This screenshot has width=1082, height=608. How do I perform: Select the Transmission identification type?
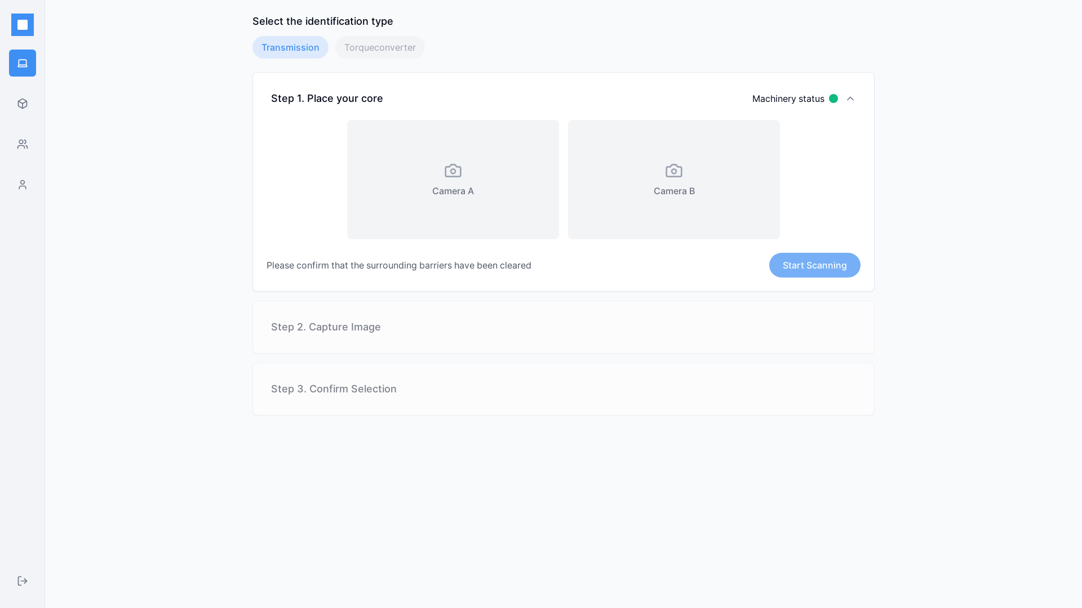[290, 47]
